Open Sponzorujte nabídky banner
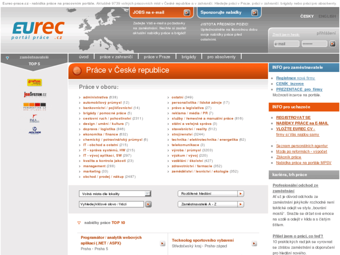The width and height of the screenshot is (340, 255). coord(229,13)
